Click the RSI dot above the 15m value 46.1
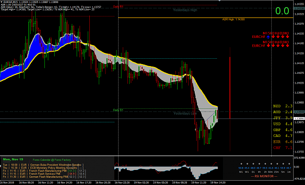This screenshot has width=305, height=185. (x=277, y=164)
